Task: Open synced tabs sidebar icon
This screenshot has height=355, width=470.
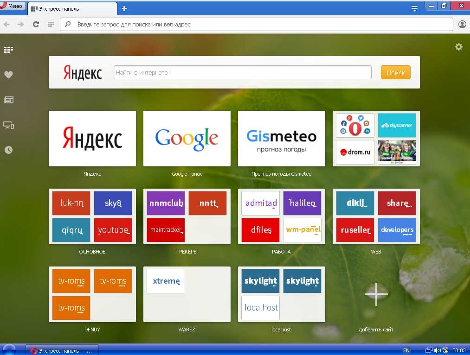Action: point(8,125)
